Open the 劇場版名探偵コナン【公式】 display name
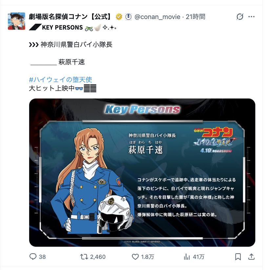 click(71, 17)
